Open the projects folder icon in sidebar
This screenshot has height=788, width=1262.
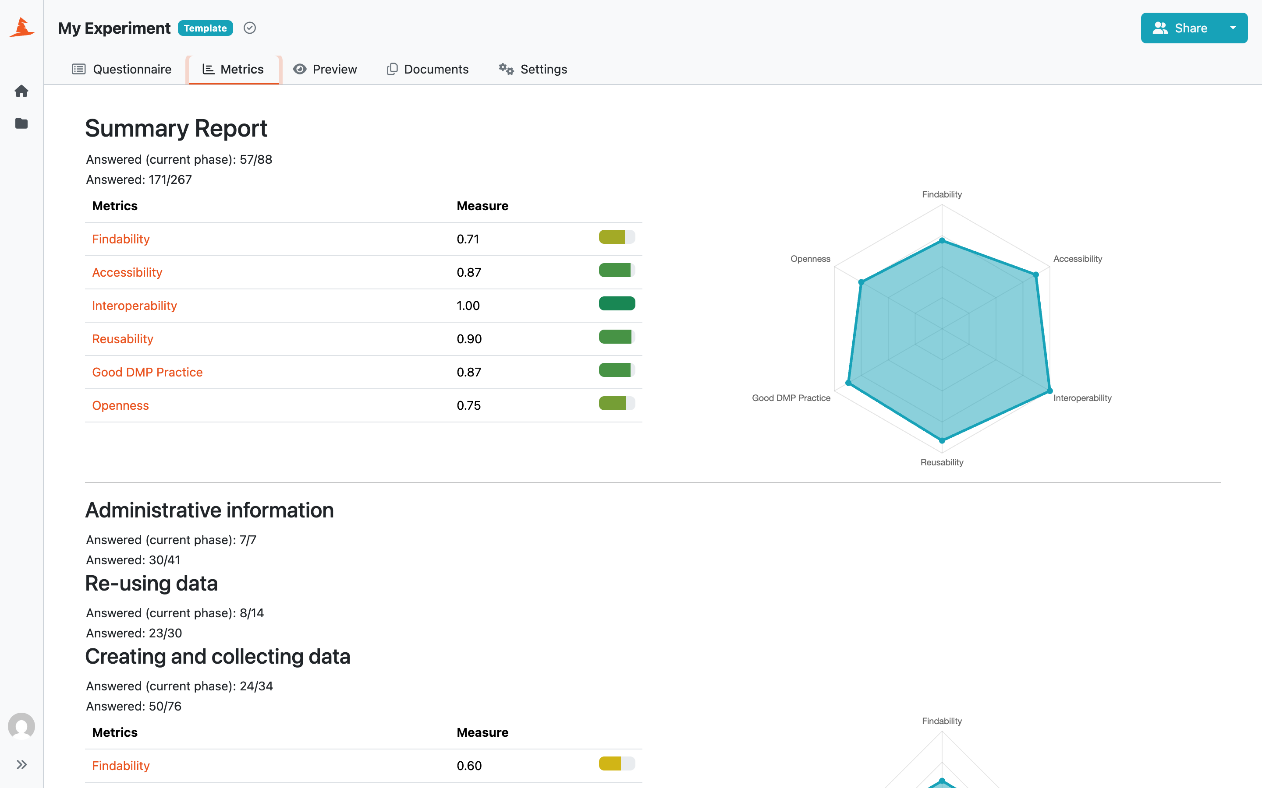(21, 123)
